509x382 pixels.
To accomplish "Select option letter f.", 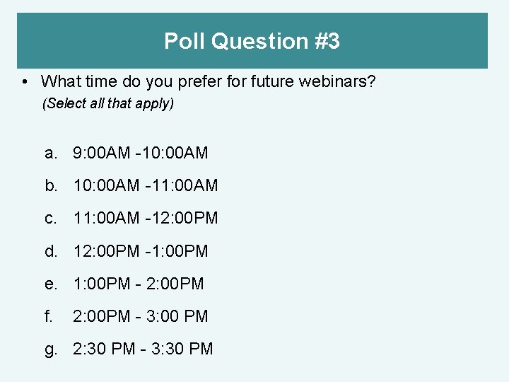I will (48, 316).
